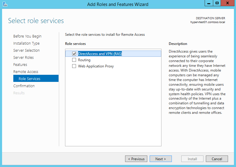
Task: Click the Previous button
Action: point(136,159)
